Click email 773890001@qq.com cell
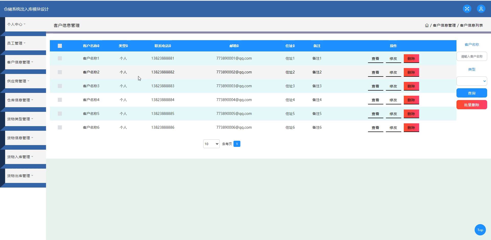 234,58
